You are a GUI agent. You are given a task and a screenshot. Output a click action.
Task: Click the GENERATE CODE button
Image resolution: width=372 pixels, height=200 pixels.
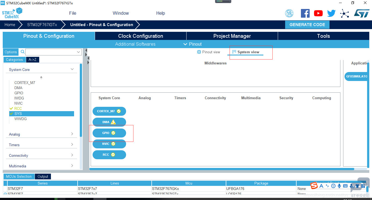(307, 25)
